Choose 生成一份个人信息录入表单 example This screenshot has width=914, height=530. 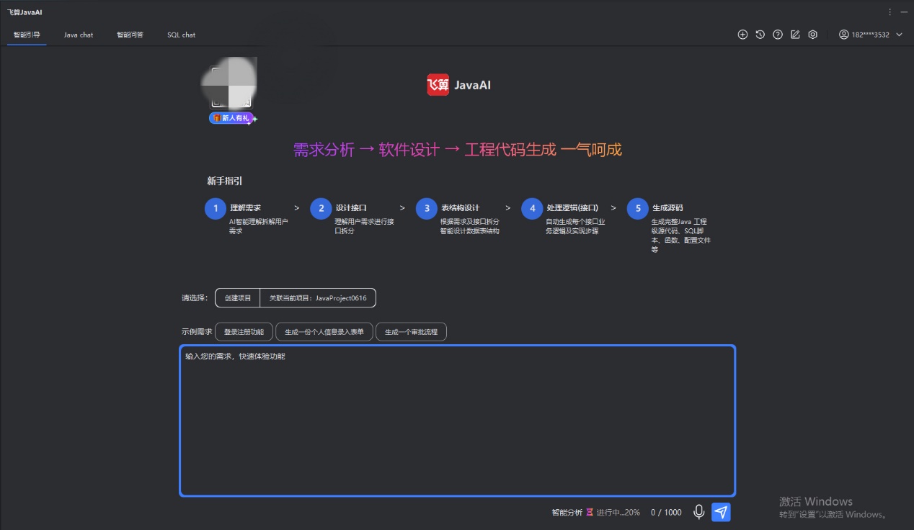(x=324, y=332)
